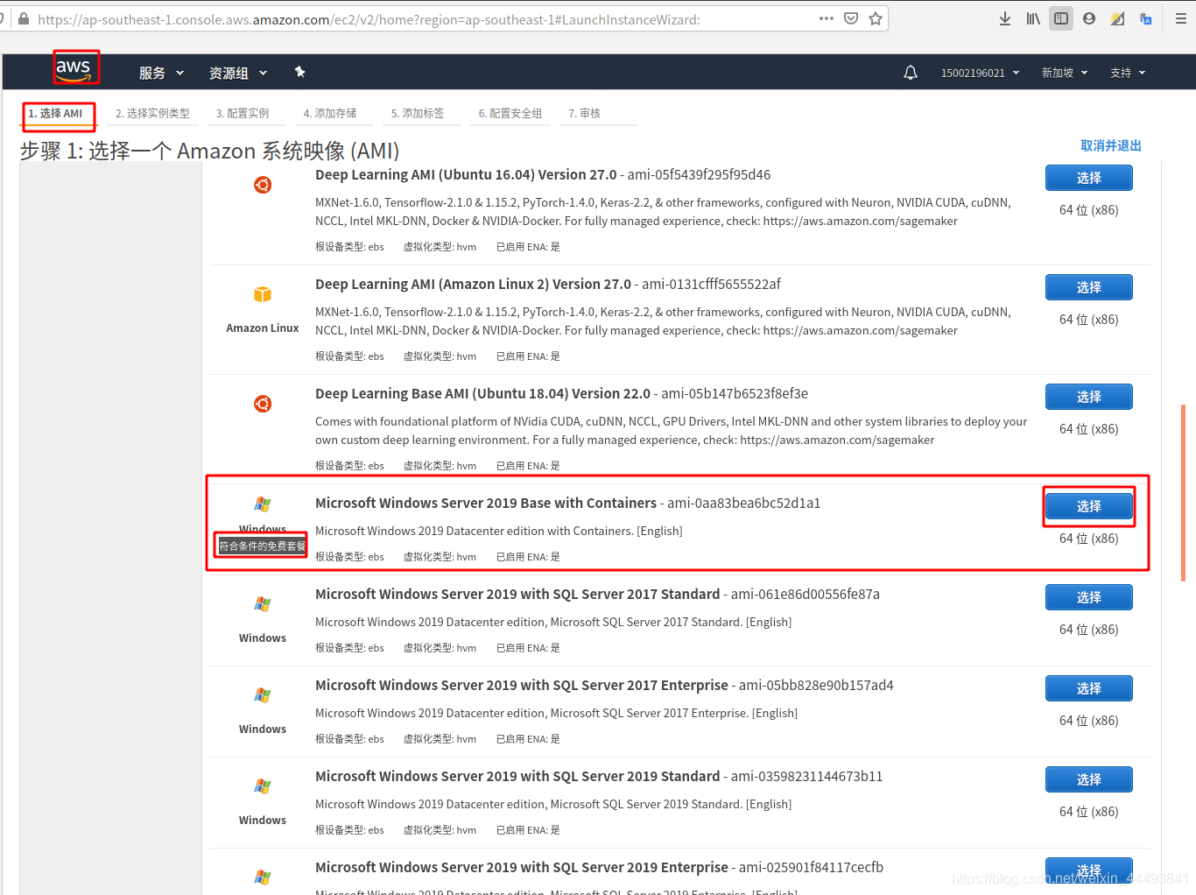Click the AMI list vertical scrollbar thumb

point(1183,493)
